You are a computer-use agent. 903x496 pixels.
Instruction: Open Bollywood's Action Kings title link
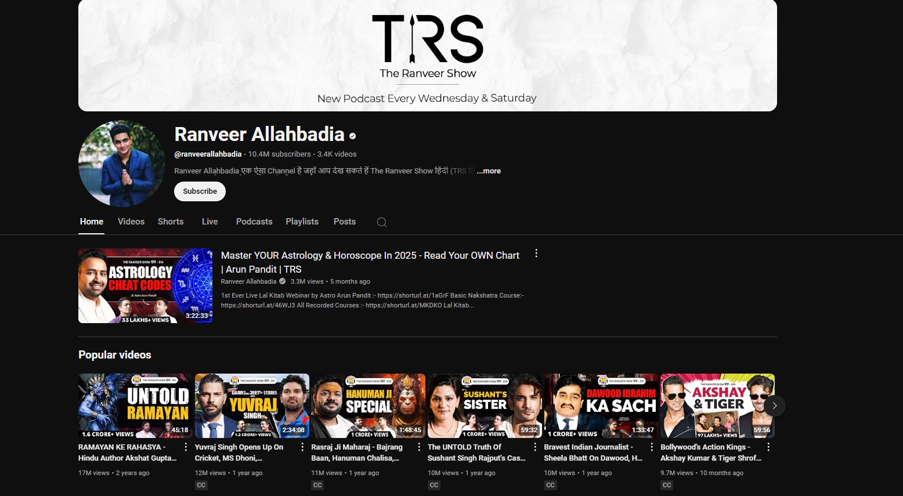point(711,452)
